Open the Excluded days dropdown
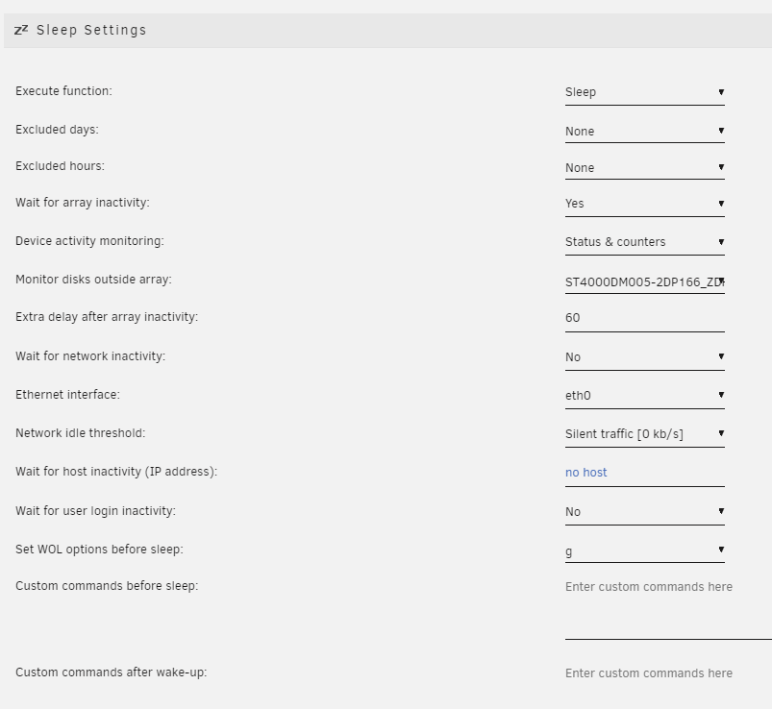The height and width of the screenshot is (709, 772). pyautogui.click(x=644, y=132)
